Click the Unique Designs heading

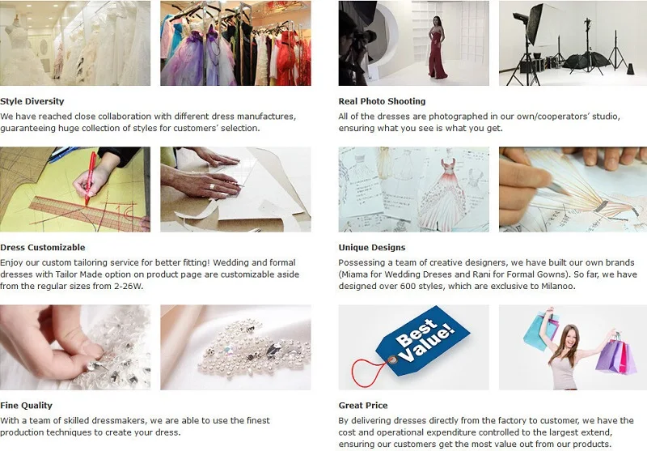tap(372, 248)
